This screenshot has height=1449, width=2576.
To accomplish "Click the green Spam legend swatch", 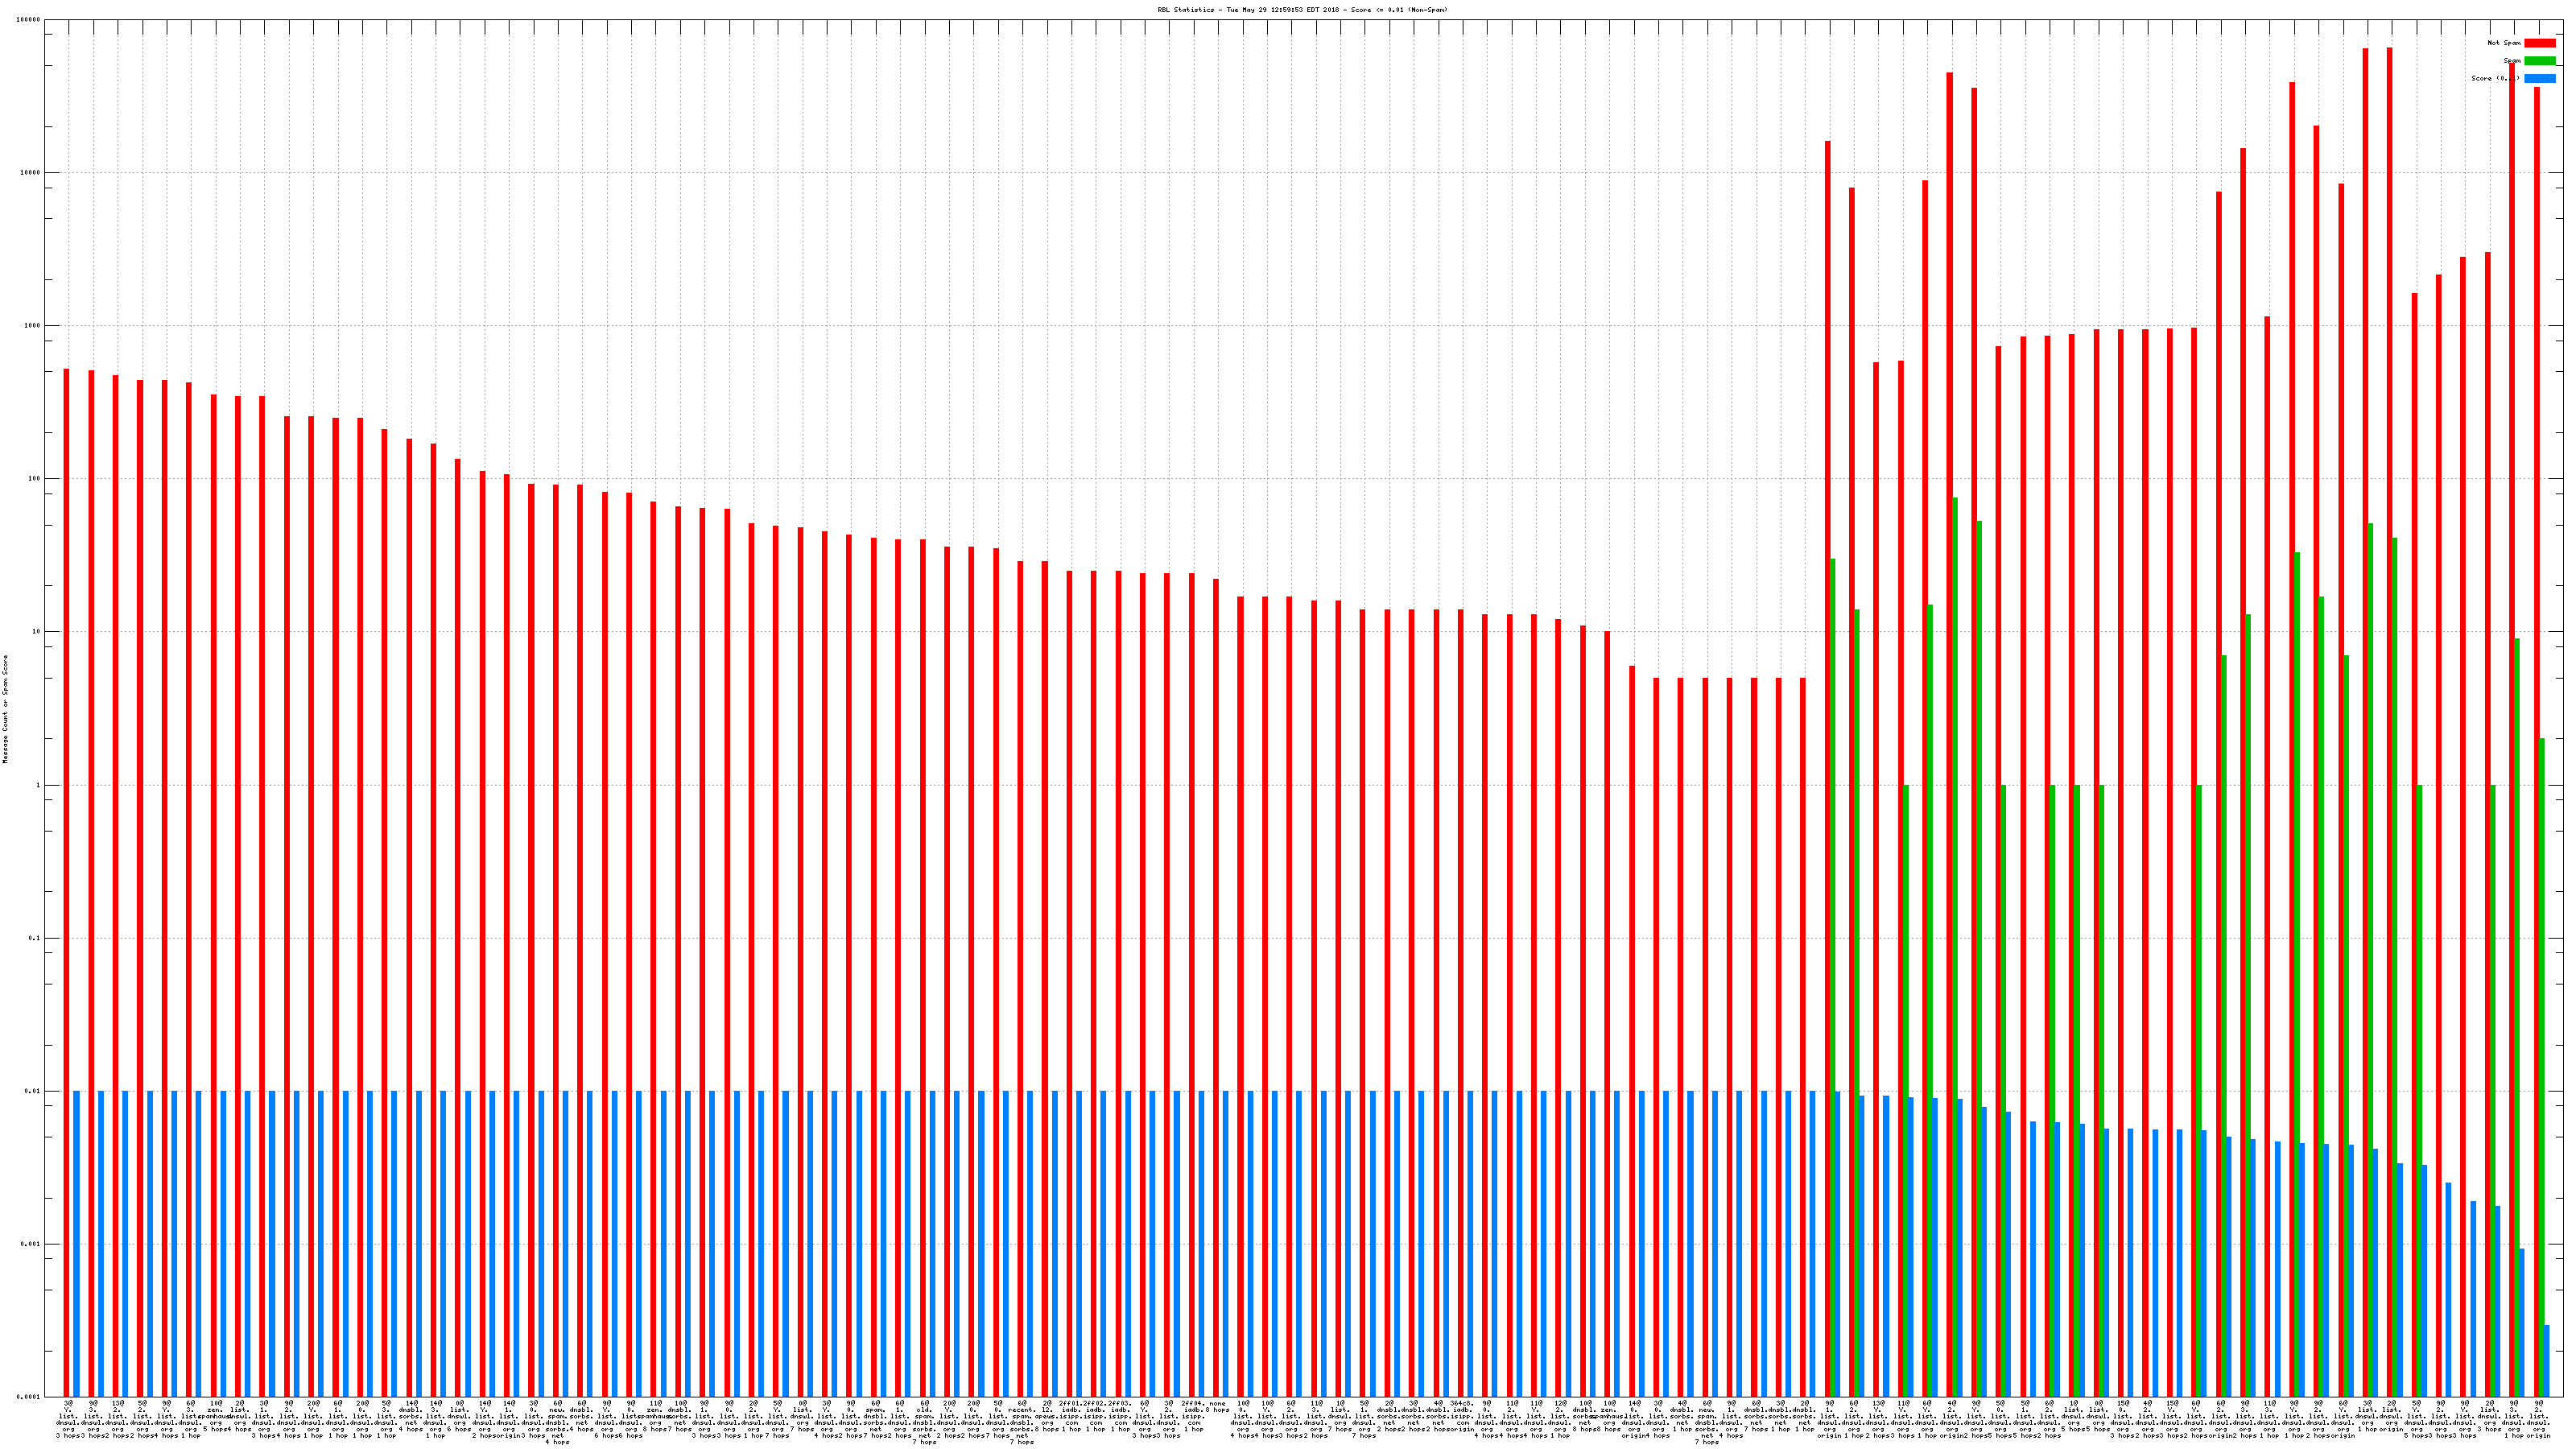I will 2539,61.
